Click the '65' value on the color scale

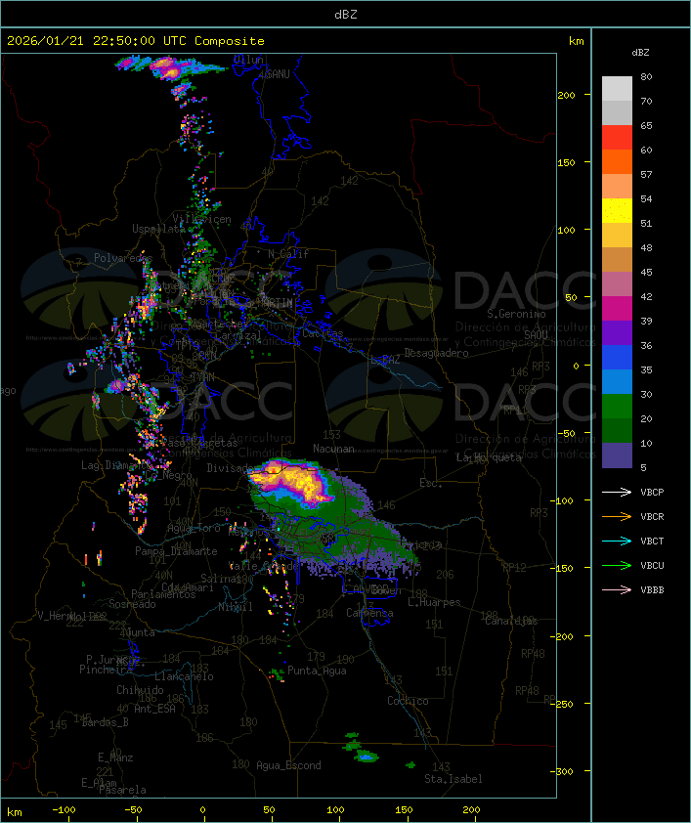click(x=646, y=125)
